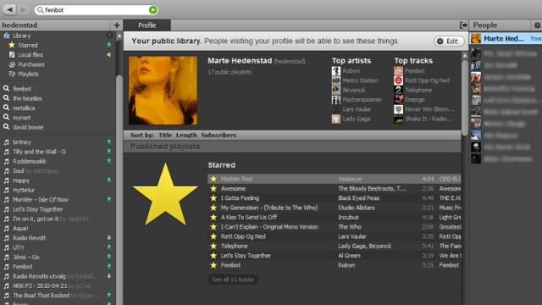
Task: Click the share/export icon beside People
Action: (x=463, y=25)
